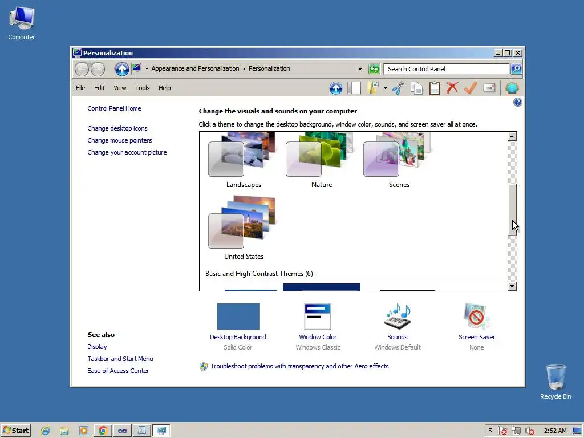The height and width of the screenshot is (438, 584).
Task: Go up one level using address bar arrow
Action: 122,69
